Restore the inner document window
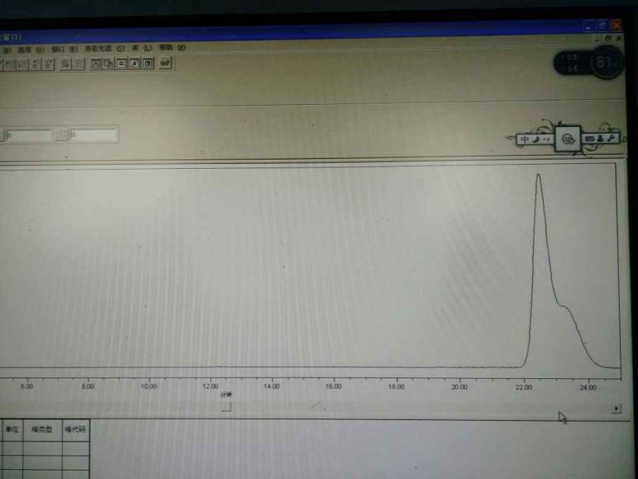This screenshot has width=638, height=479. click(x=608, y=38)
